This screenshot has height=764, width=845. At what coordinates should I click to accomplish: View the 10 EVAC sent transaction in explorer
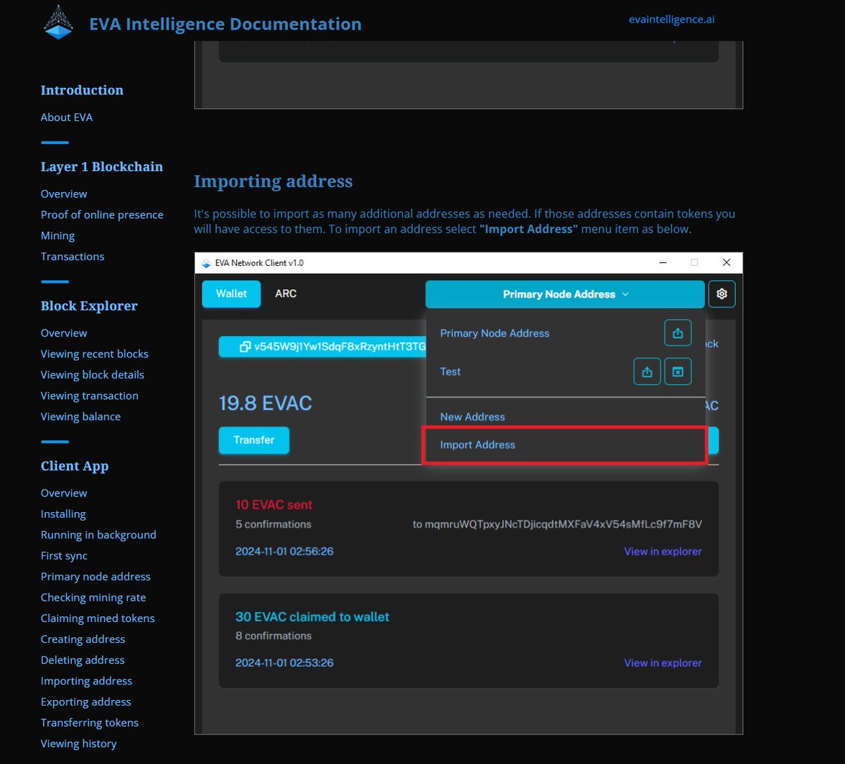click(663, 551)
